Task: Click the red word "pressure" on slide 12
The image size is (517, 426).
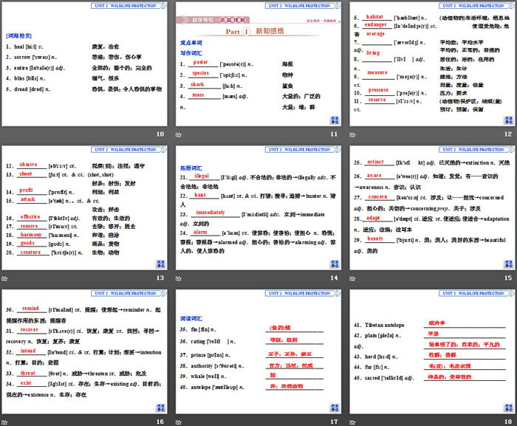Action: (x=378, y=89)
